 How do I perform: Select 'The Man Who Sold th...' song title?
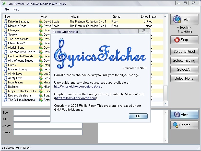point(23,52)
